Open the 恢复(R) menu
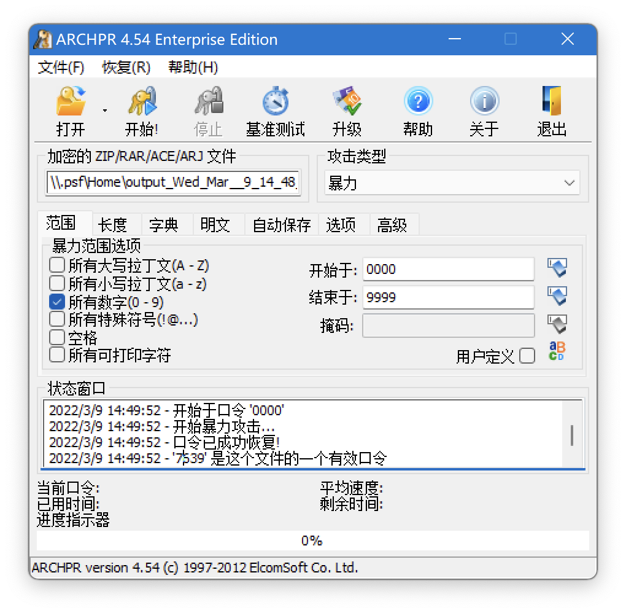The height and width of the screenshot is (613, 626). 126,67
